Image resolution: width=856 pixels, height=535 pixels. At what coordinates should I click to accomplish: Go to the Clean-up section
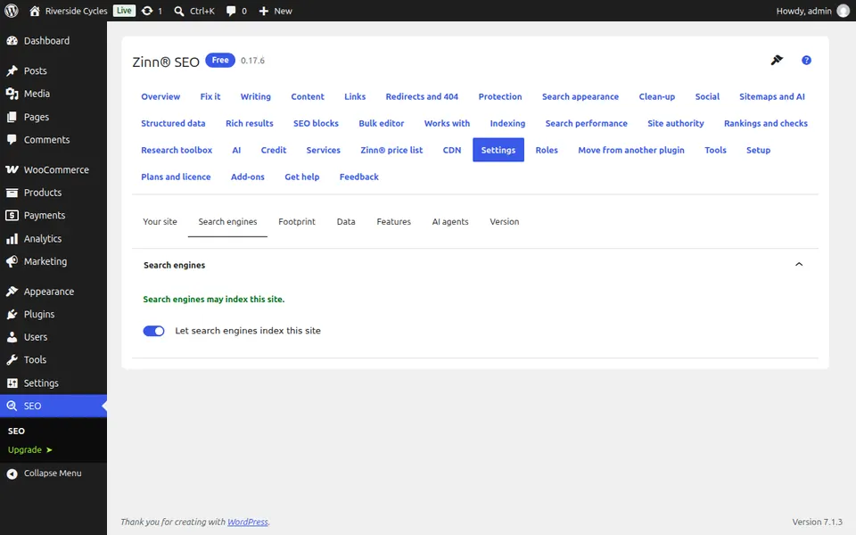pos(657,96)
